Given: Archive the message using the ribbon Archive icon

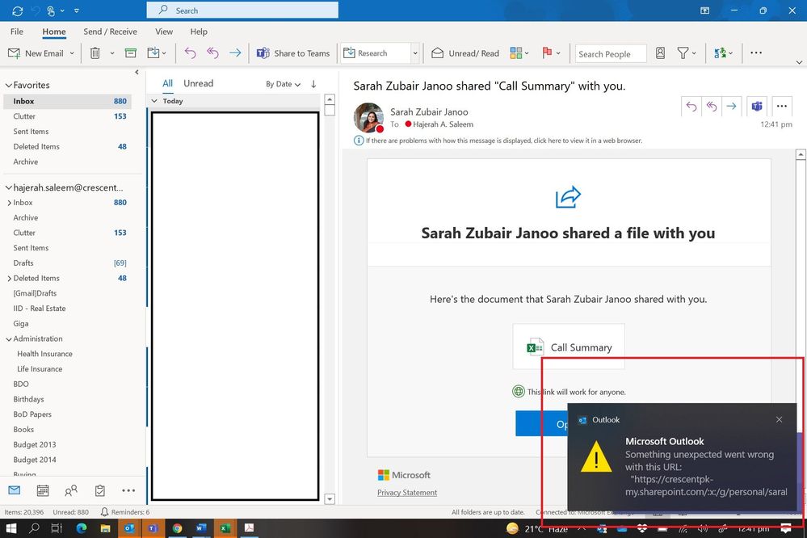Looking at the screenshot, I should [x=131, y=53].
